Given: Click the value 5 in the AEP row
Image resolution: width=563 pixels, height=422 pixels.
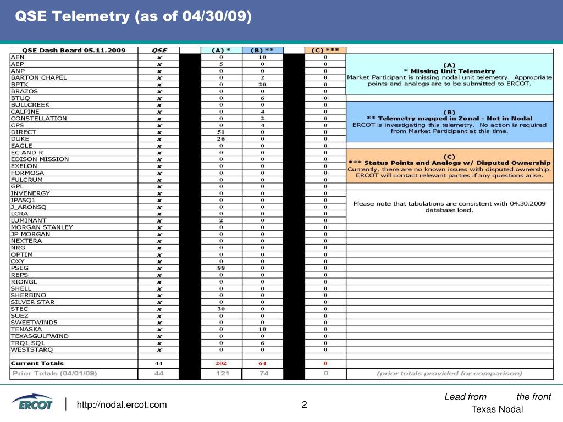Looking at the screenshot, I should click(x=221, y=64).
